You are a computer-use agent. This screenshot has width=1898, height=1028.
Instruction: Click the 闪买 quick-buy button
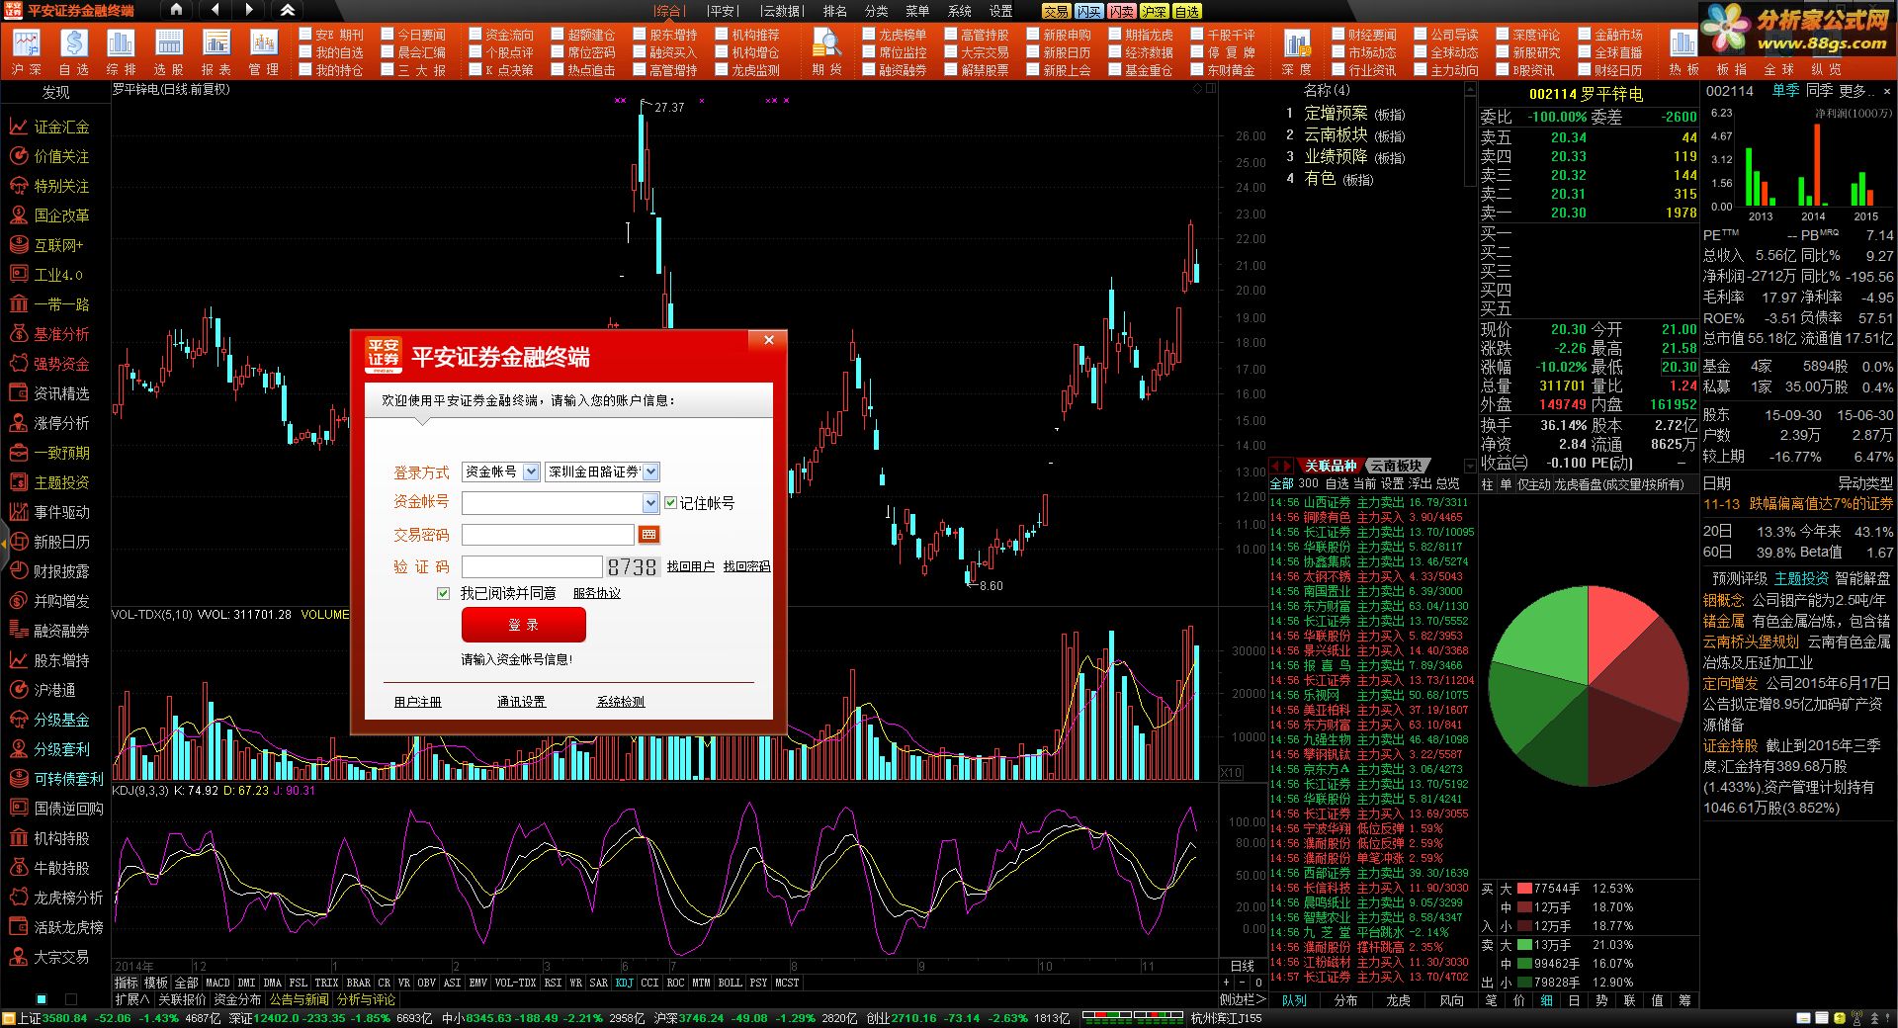point(1088,11)
